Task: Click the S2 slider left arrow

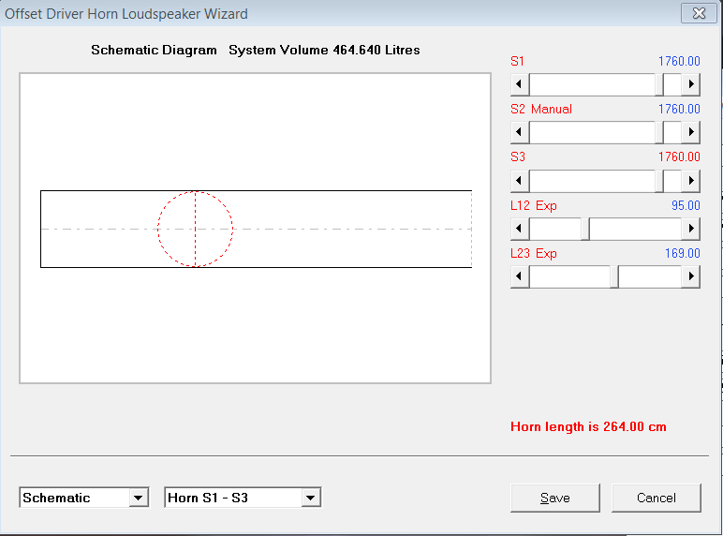Action: tap(520, 132)
